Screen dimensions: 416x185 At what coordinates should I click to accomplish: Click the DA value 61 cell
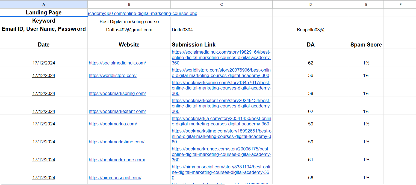[311, 160]
